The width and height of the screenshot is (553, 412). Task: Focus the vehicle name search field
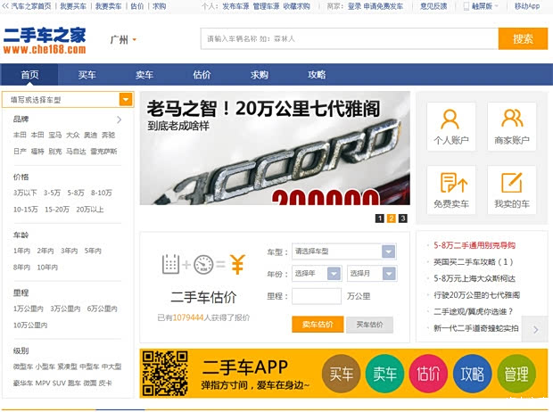pos(350,38)
